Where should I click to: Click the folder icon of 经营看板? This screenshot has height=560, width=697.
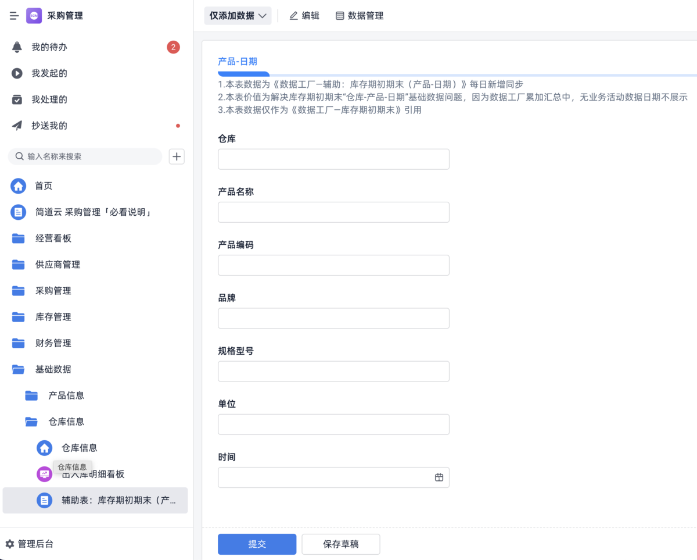[x=19, y=238]
